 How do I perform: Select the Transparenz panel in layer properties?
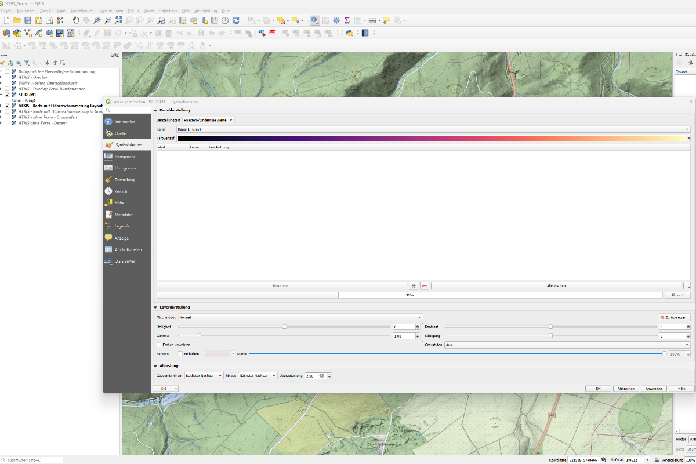[x=110, y=156]
